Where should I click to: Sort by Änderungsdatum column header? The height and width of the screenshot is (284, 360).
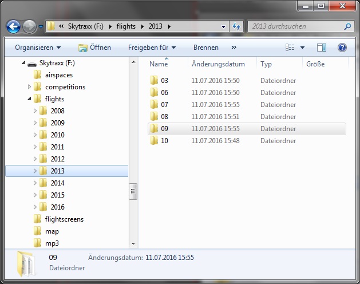click(x=218, y=64)
